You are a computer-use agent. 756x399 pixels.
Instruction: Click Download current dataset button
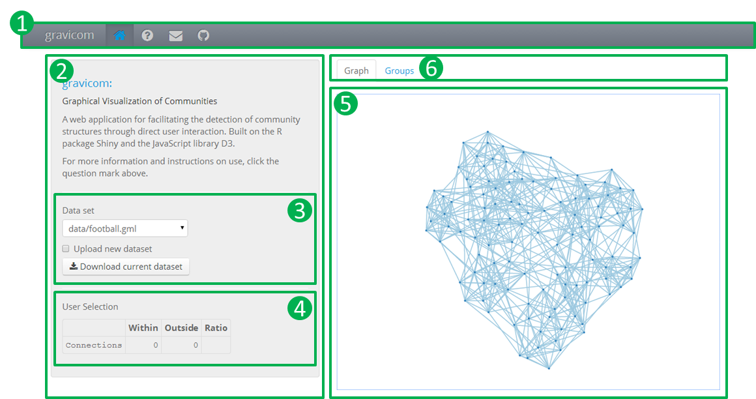[126, 266]
